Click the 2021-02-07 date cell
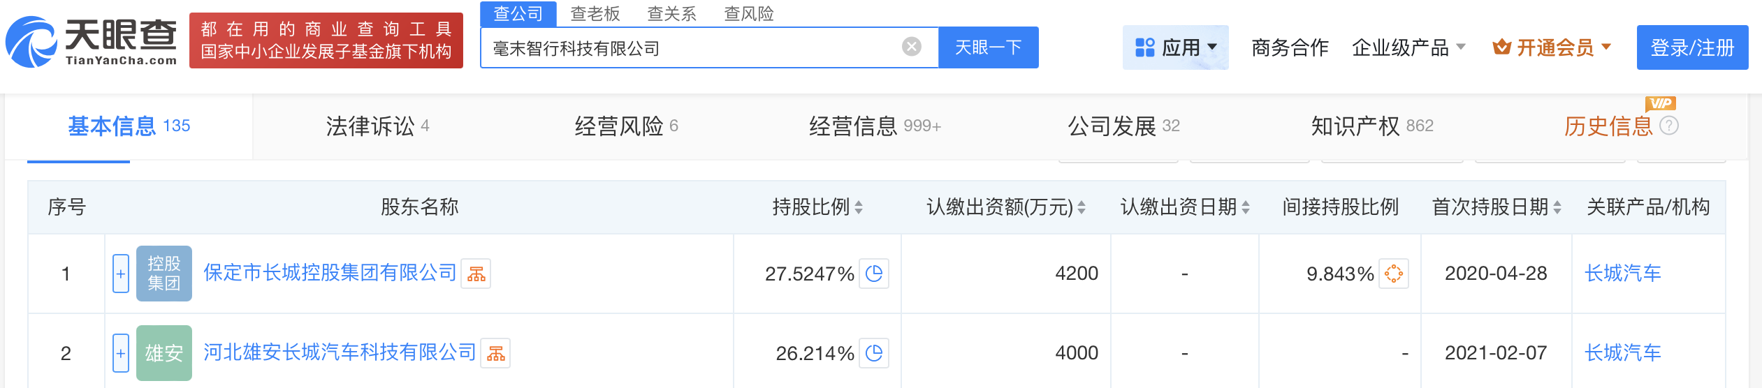This screenshot has height=388, width=1762. coord(1496,353)
